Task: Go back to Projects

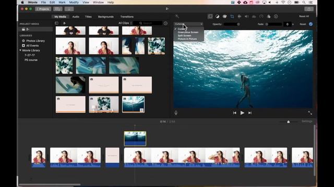Action: [43, 9]
